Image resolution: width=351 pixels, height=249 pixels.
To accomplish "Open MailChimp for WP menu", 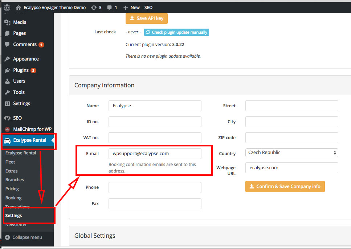I will [32, 129].
